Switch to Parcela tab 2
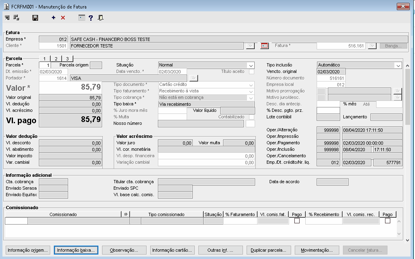 point(55,59)
